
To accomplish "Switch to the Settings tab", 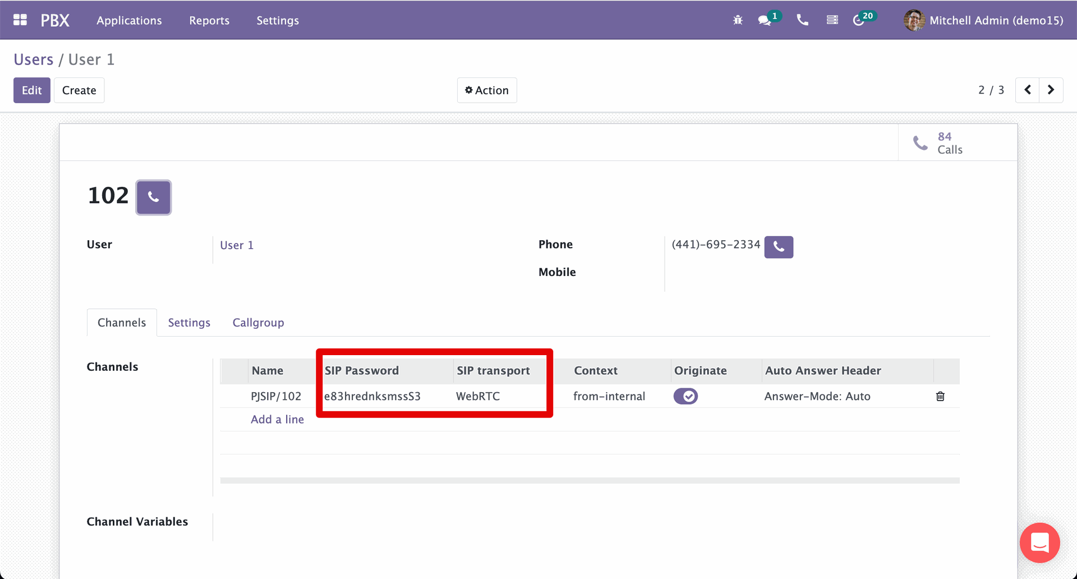I will 189,323.
